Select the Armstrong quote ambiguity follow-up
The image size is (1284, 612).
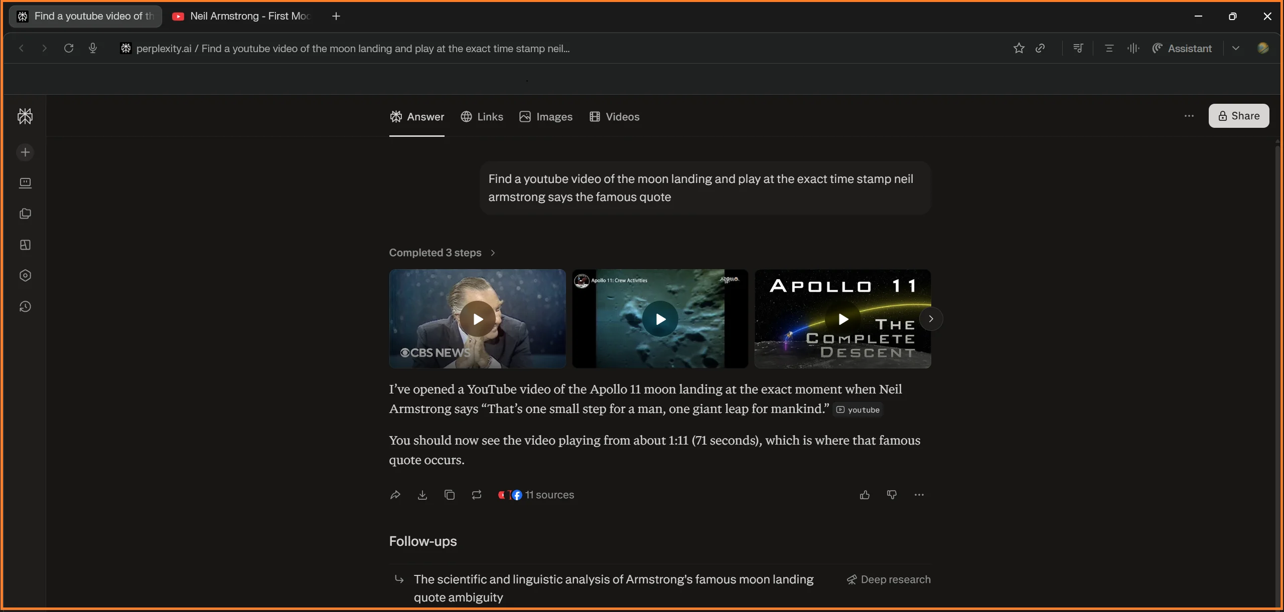coord(613,588)
